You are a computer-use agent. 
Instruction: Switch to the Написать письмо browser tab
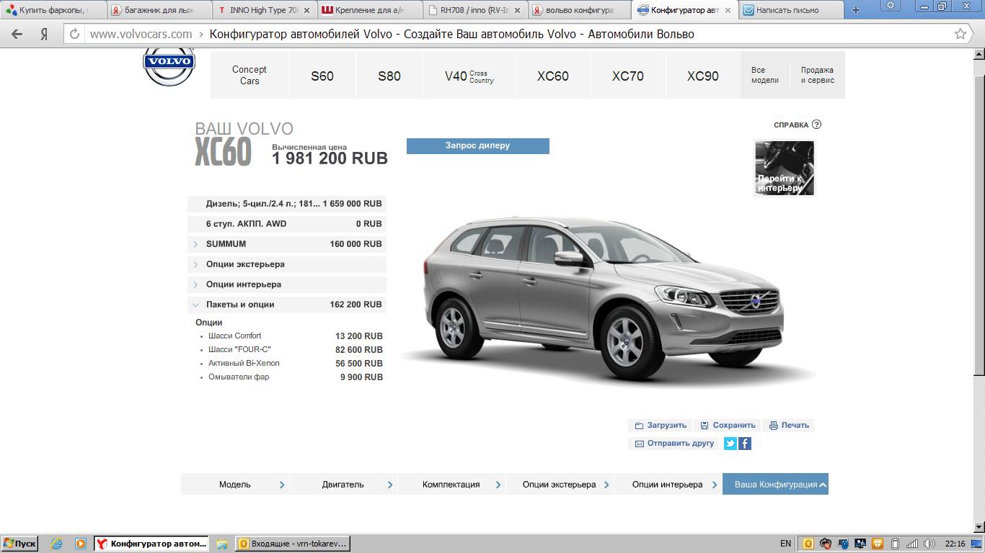coord(787,10)
